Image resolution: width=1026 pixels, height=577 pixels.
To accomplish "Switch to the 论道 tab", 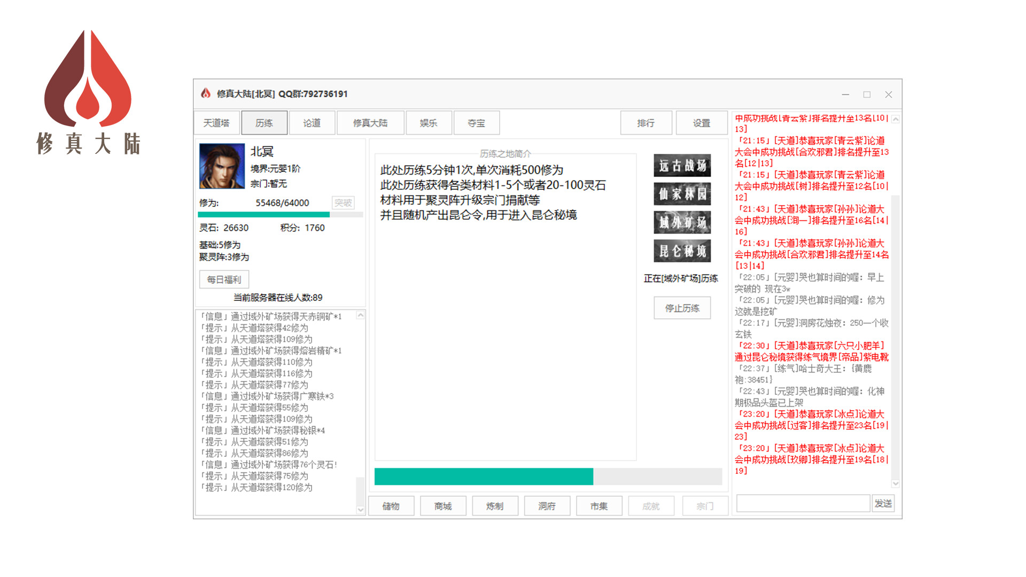I will 312,122.
